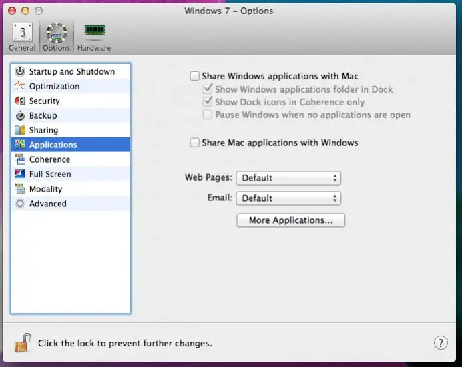Go to Full Screen settings
This screenshot has width=462, height=367.
click(x=50, y=174)
